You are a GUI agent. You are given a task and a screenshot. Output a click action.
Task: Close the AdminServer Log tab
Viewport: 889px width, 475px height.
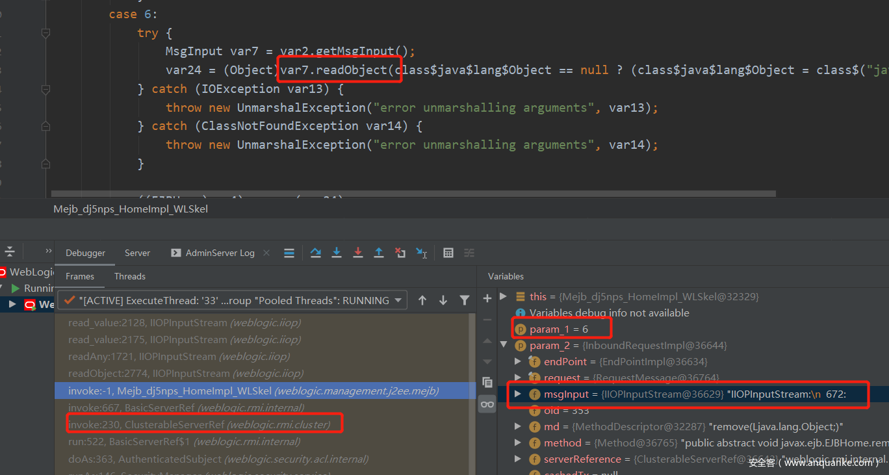(265, 253)
